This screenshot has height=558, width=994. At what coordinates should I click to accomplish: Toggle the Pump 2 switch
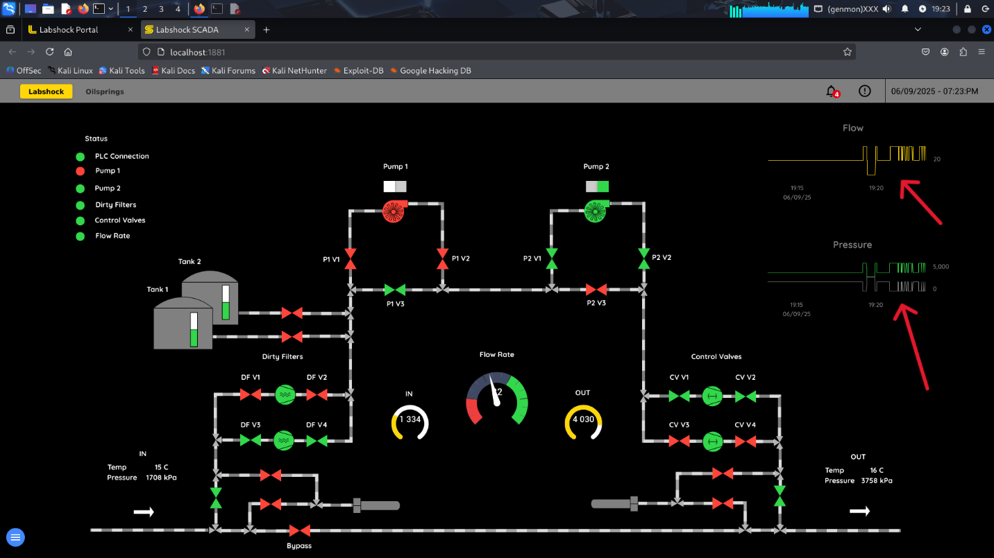596,186
